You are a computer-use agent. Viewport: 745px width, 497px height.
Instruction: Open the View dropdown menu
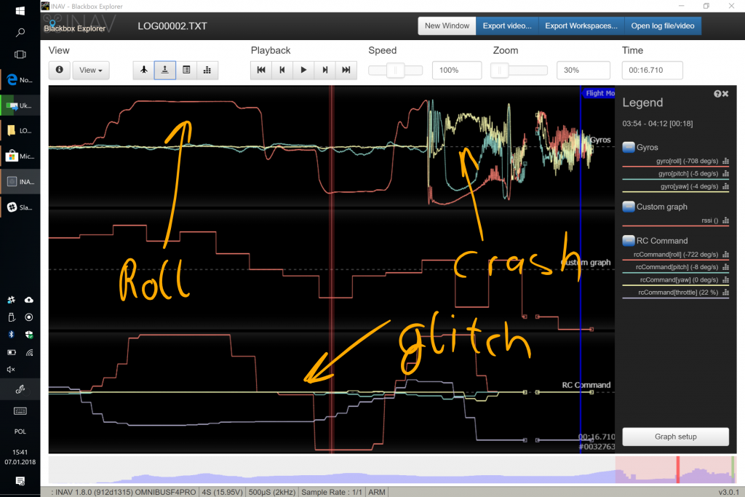(91, 70)
